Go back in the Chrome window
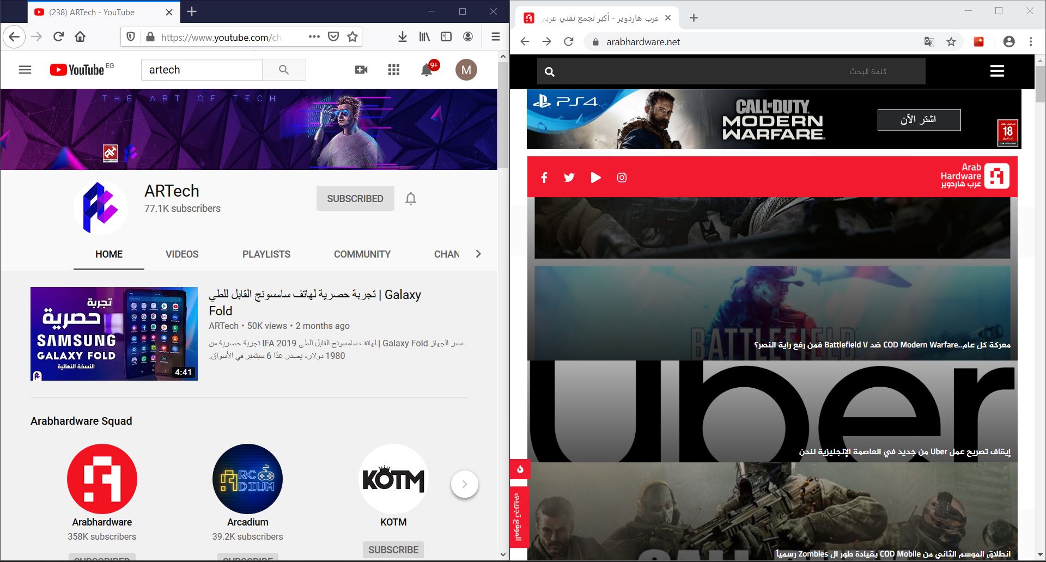1046x562 pixels. pyautogui.click(x=525, y=42)
